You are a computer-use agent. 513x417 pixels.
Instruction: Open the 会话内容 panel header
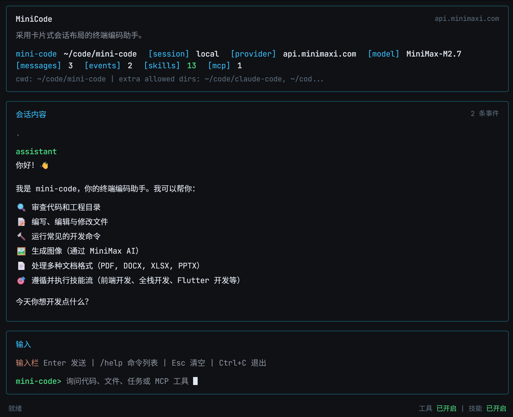[31, 114]
